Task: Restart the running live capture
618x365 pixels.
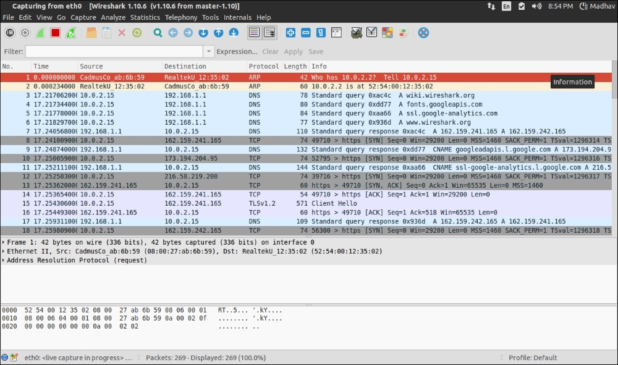Action: pos(70,33)
